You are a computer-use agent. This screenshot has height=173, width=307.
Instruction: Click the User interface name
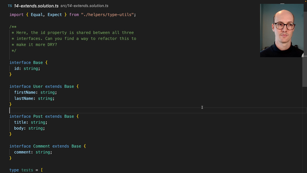point(38,86)
